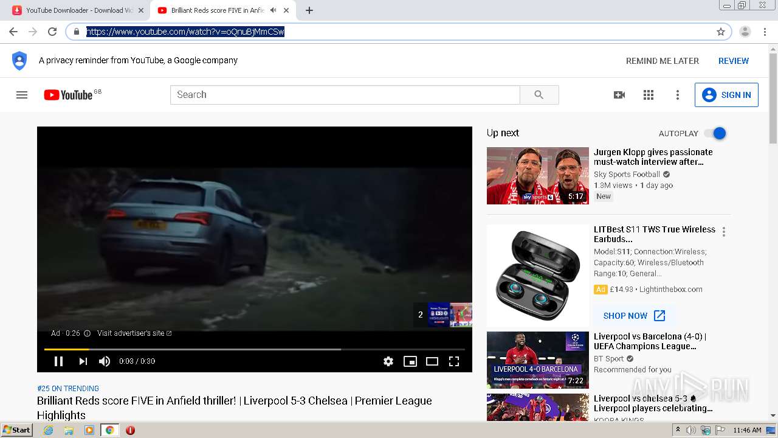Show hidden system tray icons

[x=678, y=430]
